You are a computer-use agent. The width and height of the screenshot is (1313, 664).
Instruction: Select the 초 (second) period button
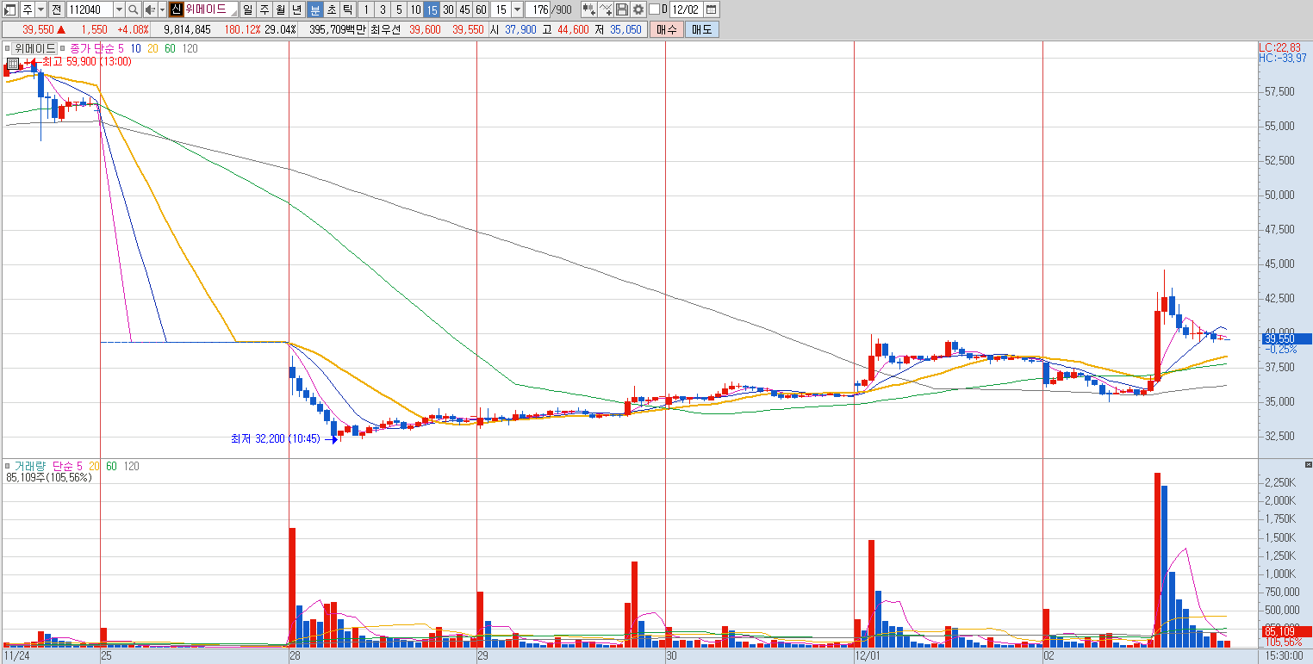(x=331, y=9)
